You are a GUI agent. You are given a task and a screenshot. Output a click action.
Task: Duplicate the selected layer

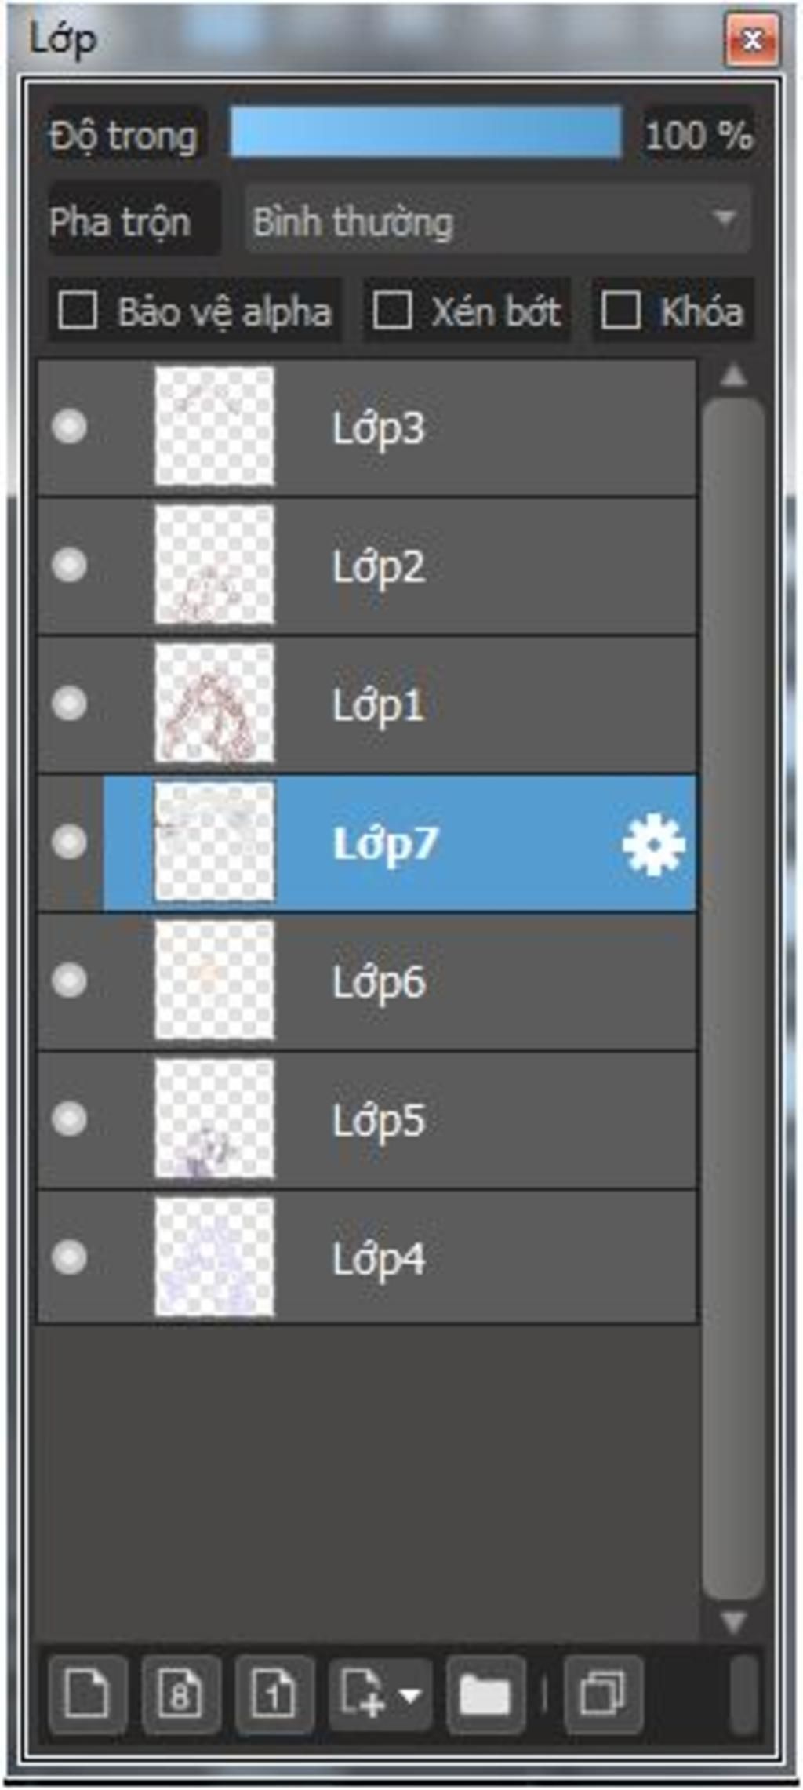tap(602, 1694)
